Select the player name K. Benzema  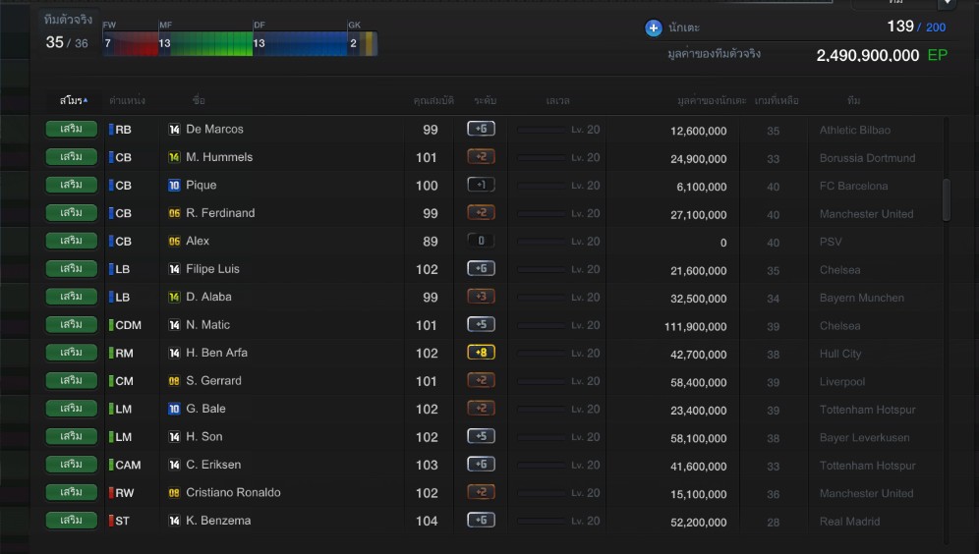[x=218, y=521]
